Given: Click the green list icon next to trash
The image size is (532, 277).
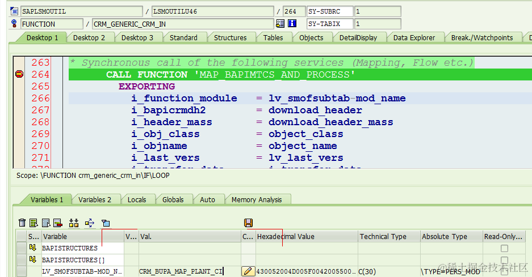Looking at the screenshot, I should tap(33, 223).
